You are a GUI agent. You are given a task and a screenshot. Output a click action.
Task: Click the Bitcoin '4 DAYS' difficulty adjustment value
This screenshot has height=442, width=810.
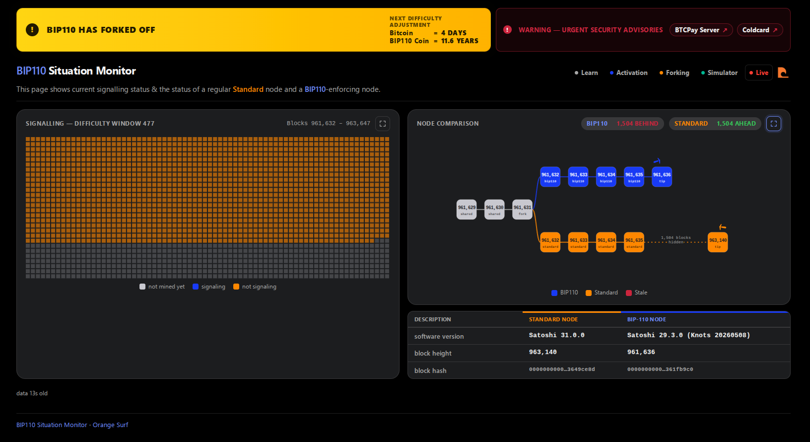[x=454, y=33]
